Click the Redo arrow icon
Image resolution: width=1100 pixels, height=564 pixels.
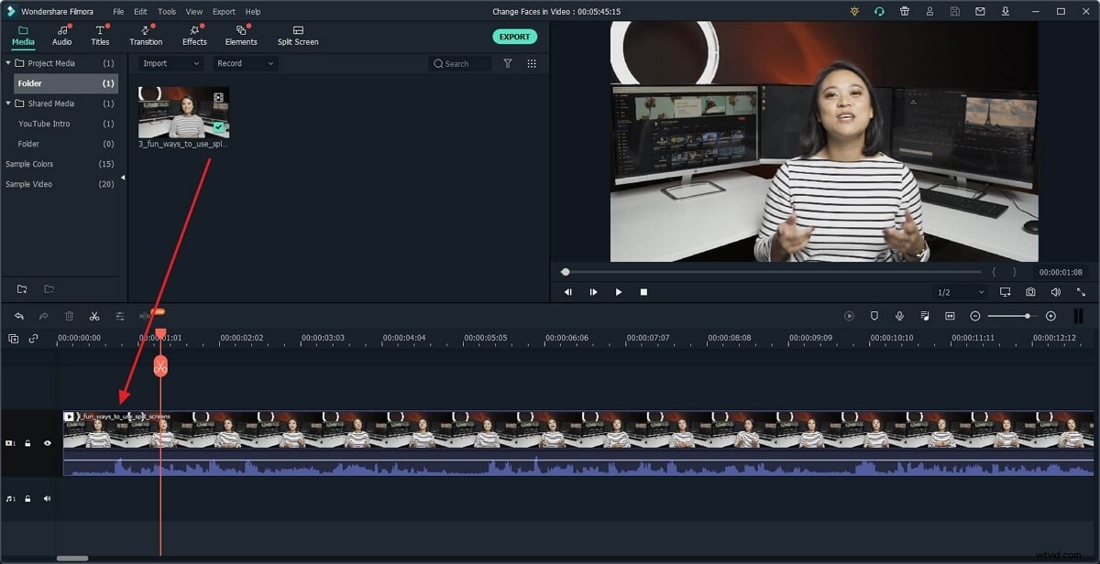pos(43,315)
